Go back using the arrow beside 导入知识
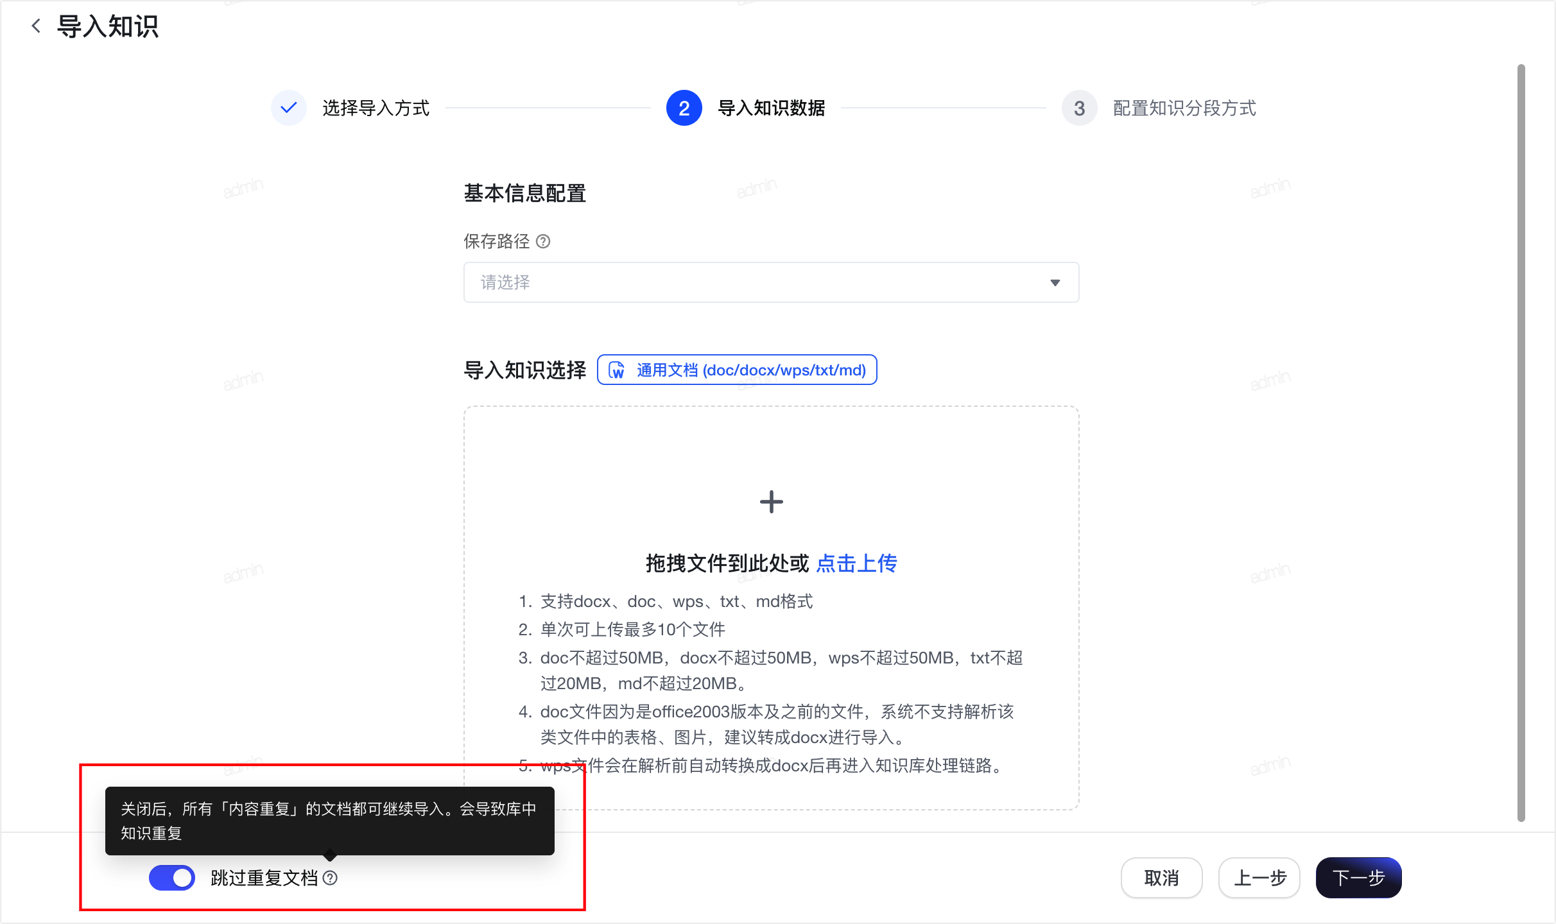 36,26
